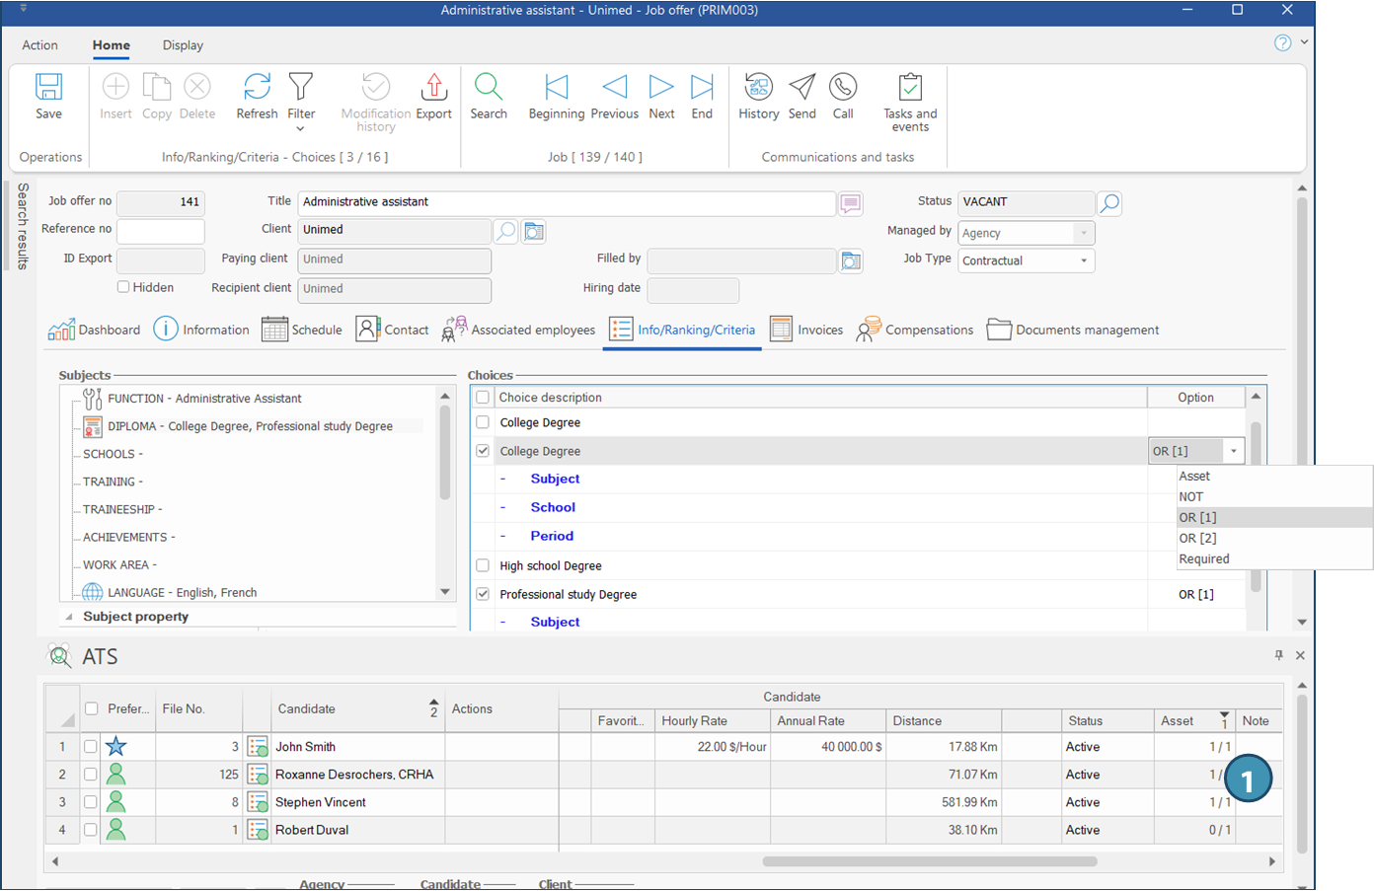
Task: Open the communications History icon
Action: [758, 88]
